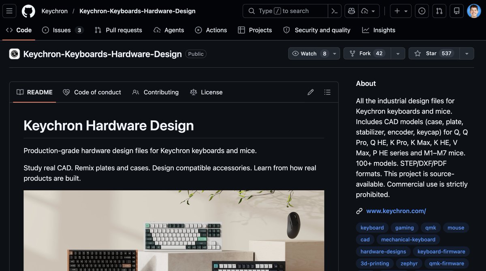The image size is (486, 271).
Task: Select the 'qmk' topic tag
Action: (x=431, y=228)
